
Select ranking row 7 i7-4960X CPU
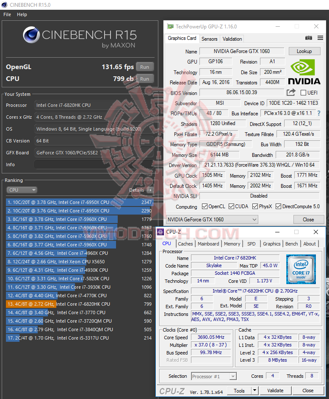[x=79, y=253]
